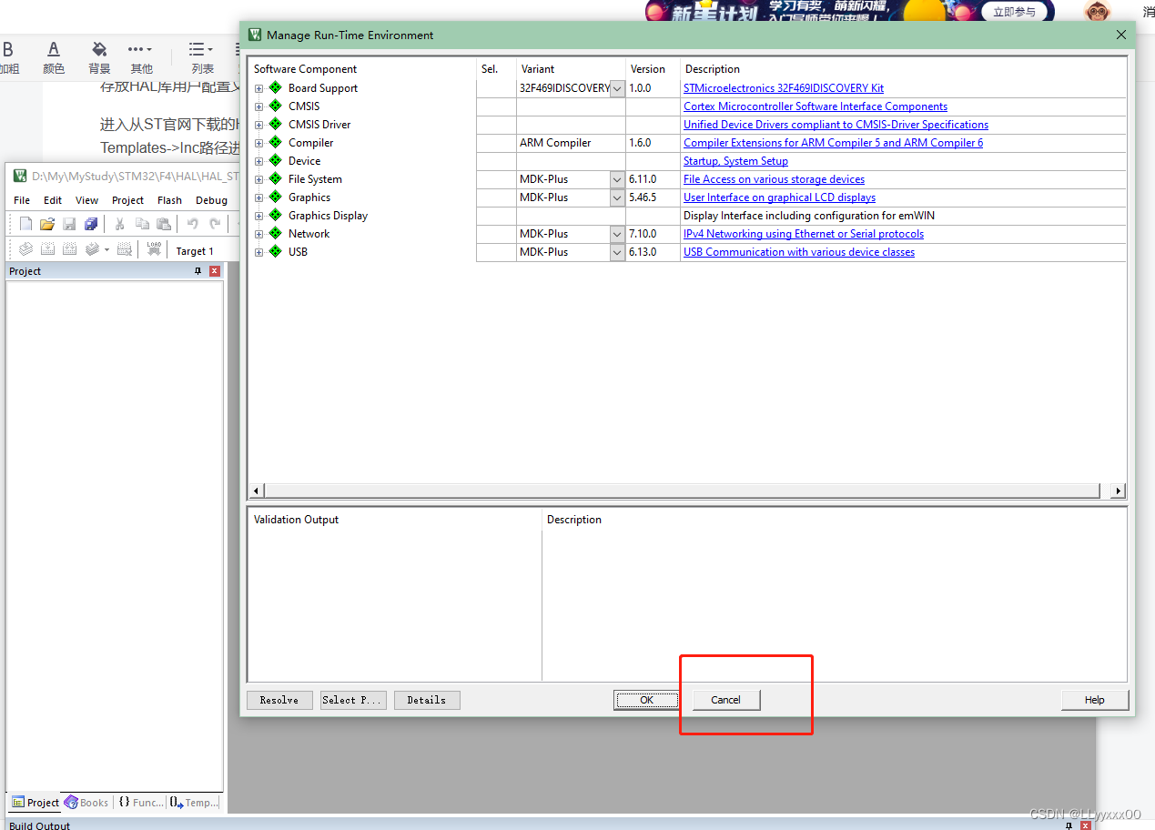The height and width of the screenshot is (830, 1155).
Task: Click the Redo arrow icon
Action: point(215,224)
